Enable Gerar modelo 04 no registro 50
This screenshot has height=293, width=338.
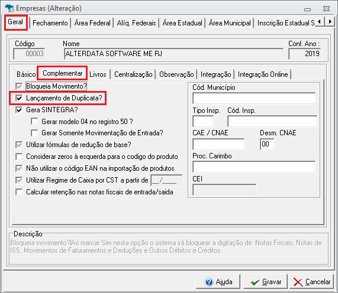[x=34, y=121]
